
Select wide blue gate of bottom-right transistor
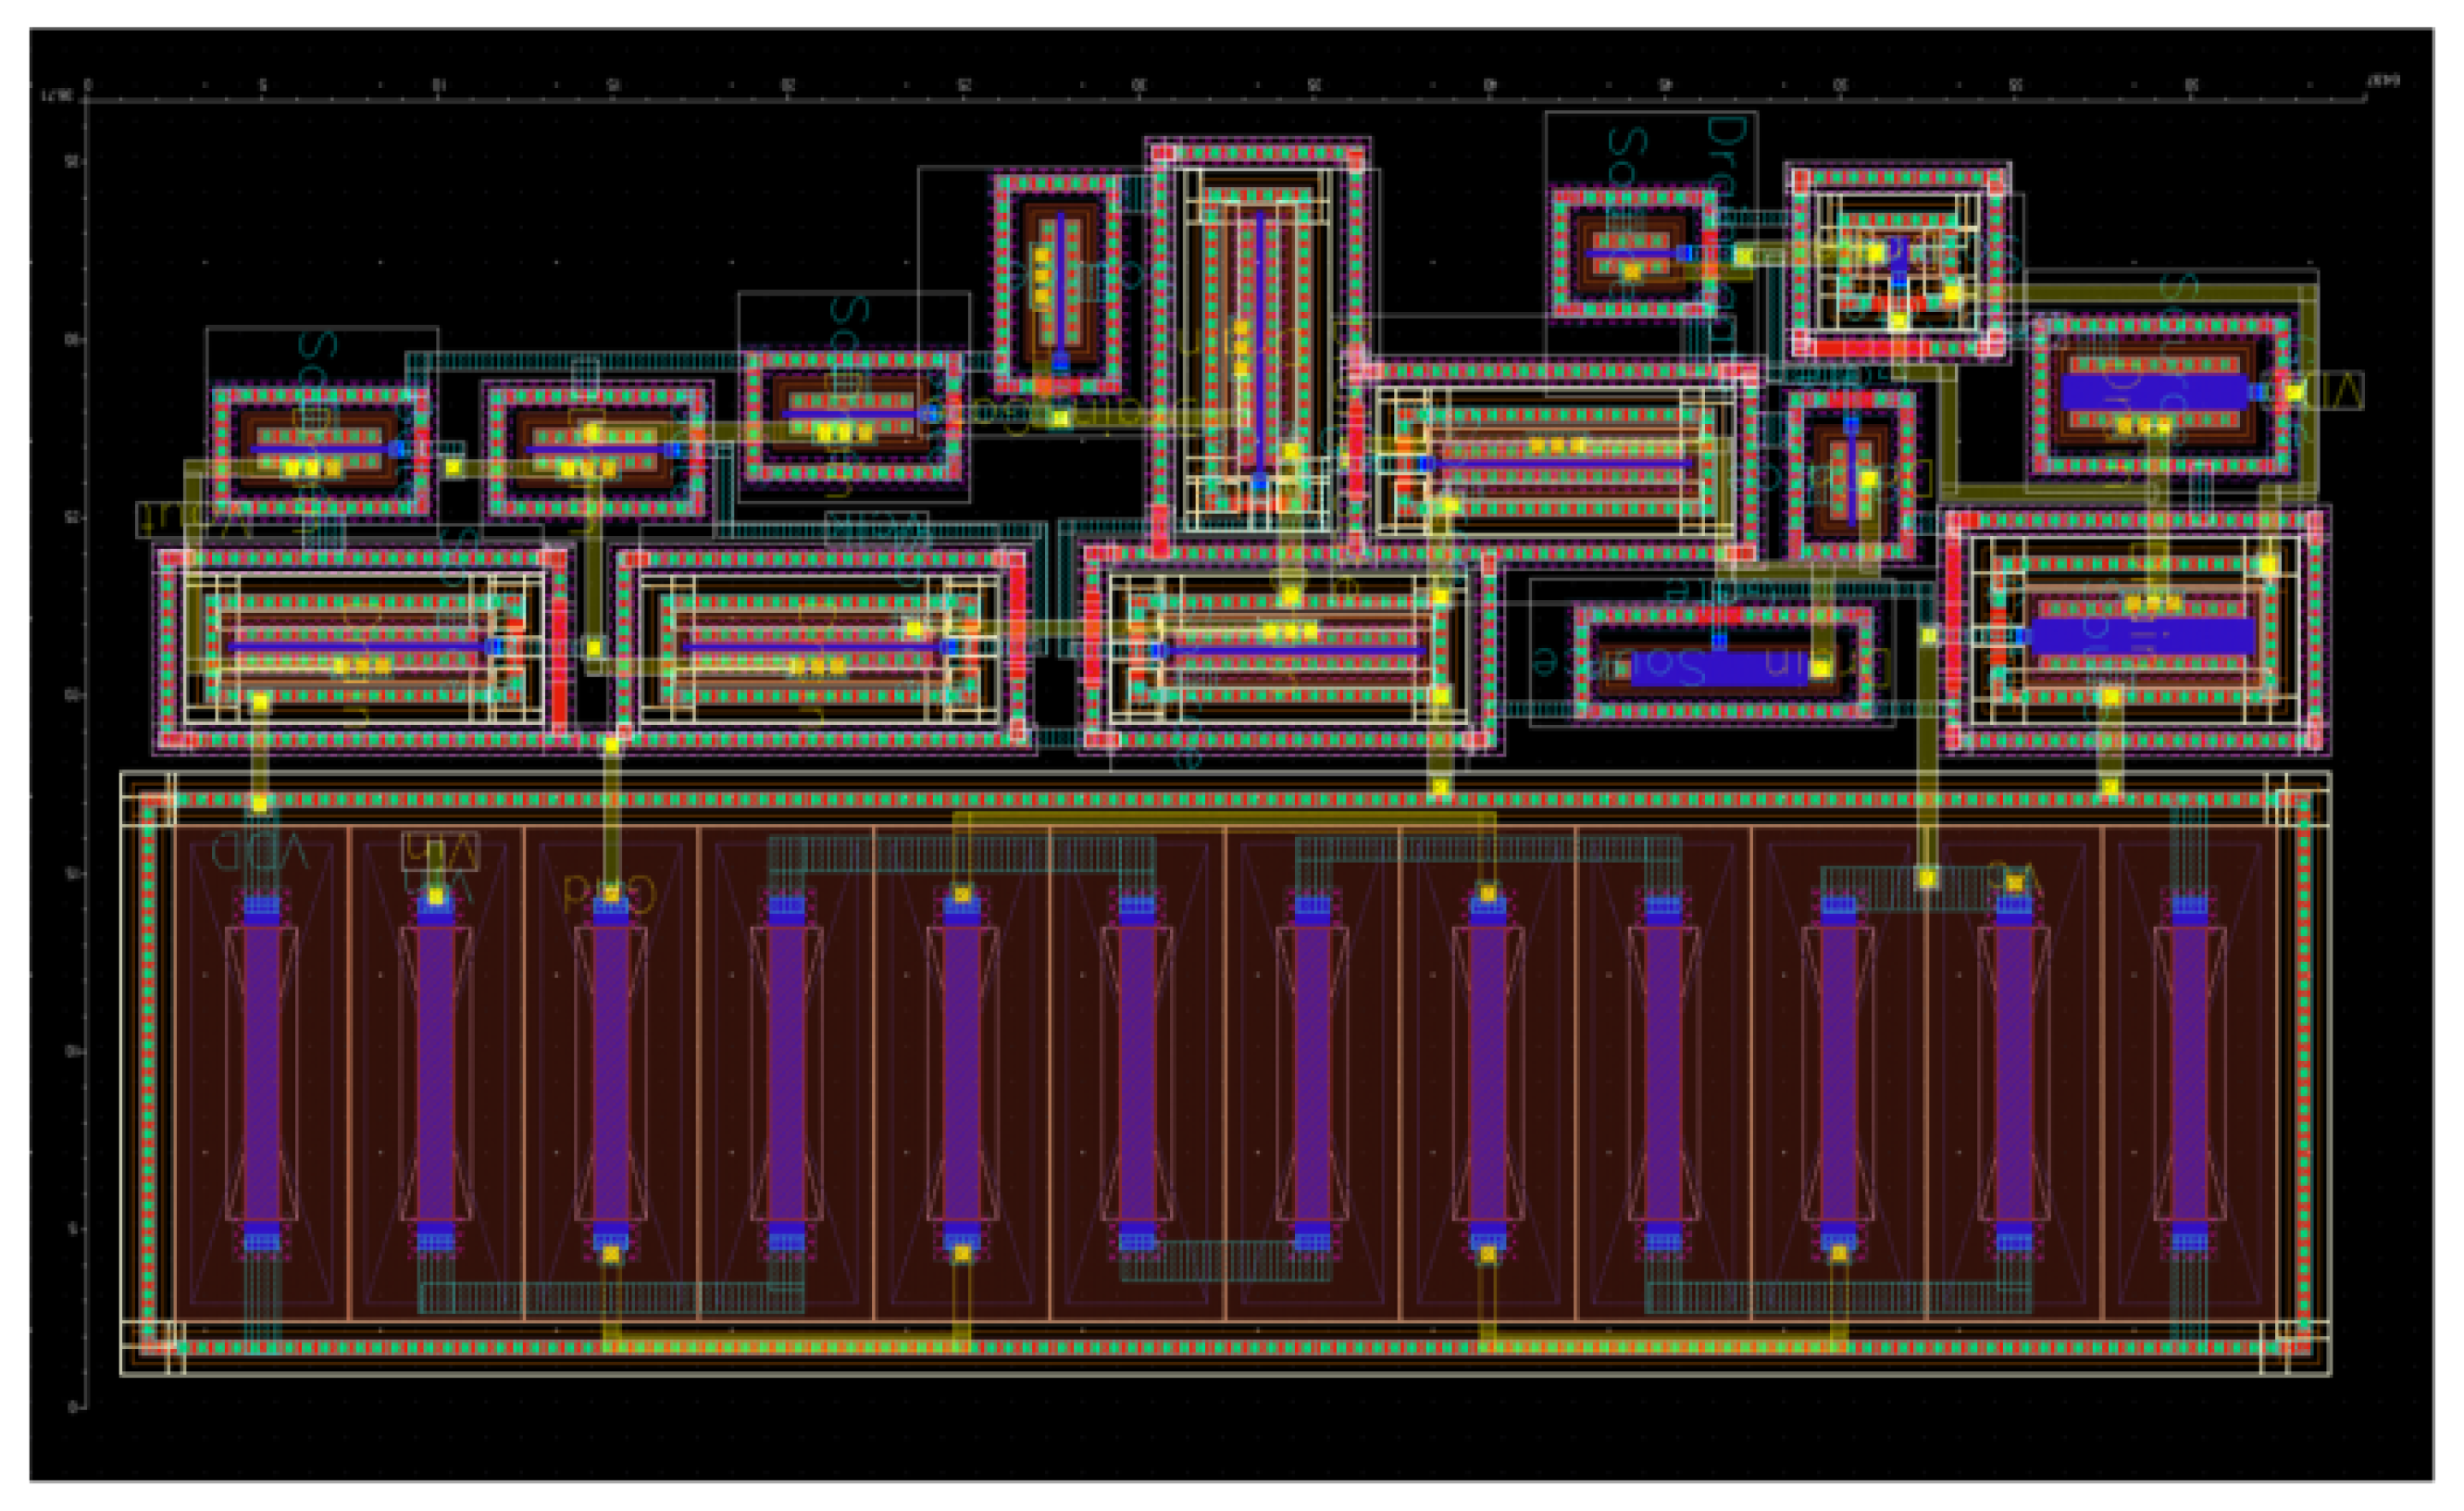coord(2142,637)
